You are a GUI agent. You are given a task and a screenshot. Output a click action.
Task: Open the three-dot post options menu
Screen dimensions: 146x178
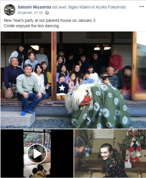(x=141, y=6)
